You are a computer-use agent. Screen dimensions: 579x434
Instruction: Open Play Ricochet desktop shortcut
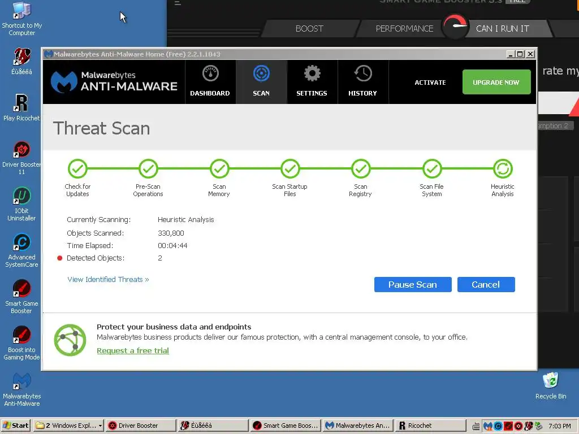point(21,107)
